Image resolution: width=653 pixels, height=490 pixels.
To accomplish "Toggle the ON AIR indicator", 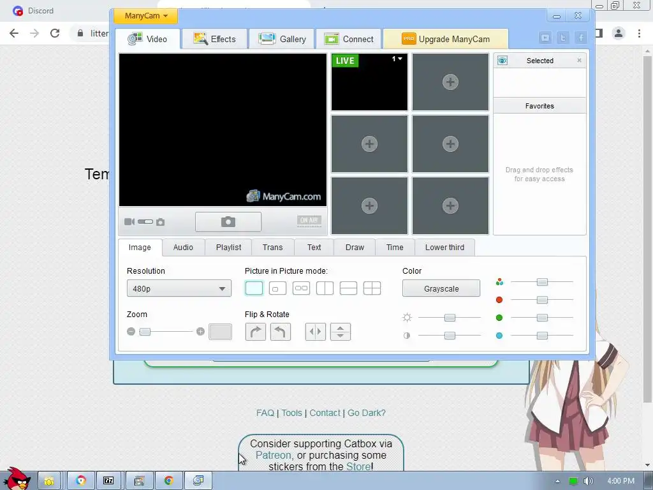I will [x=309, y=220].
